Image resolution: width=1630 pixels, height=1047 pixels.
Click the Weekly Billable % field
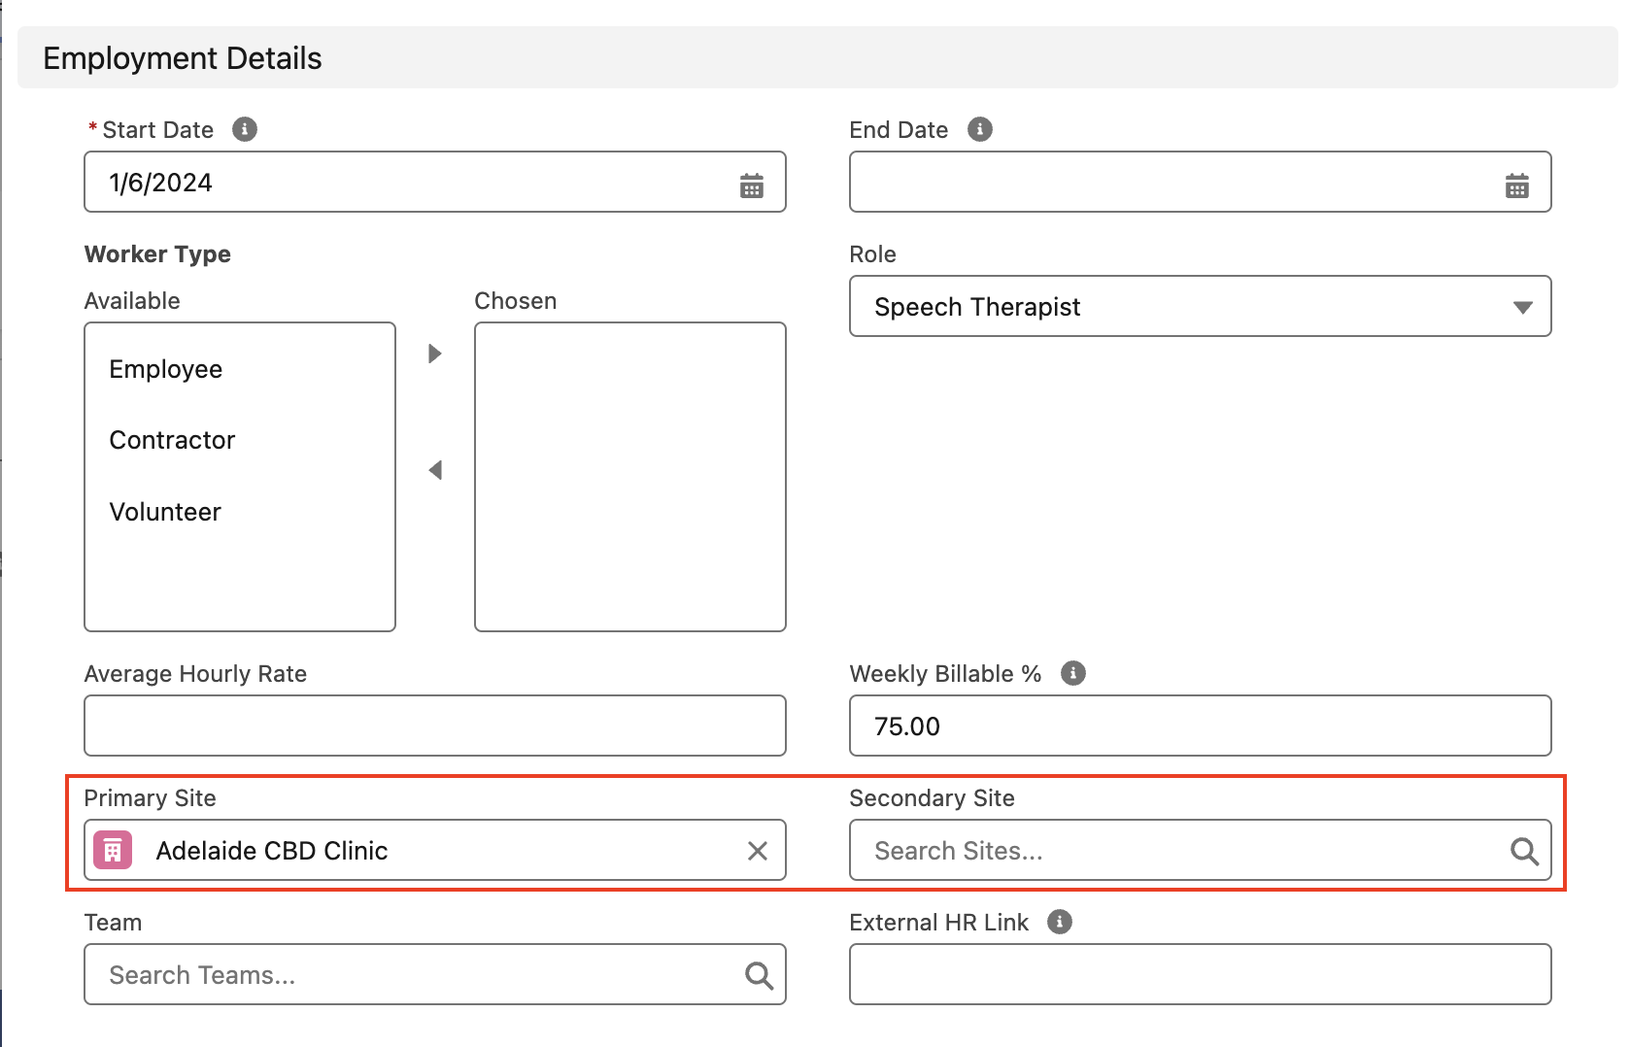[1200, 726]
